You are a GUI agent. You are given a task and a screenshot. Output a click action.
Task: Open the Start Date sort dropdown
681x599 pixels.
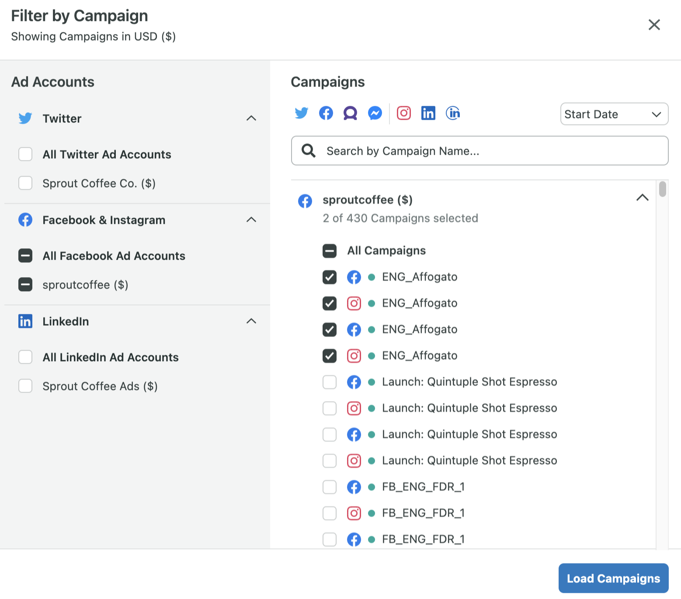(614, 114)
